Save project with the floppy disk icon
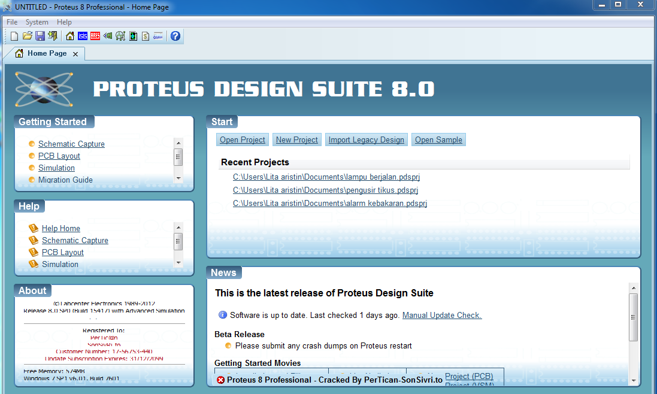 coord(40,36)
